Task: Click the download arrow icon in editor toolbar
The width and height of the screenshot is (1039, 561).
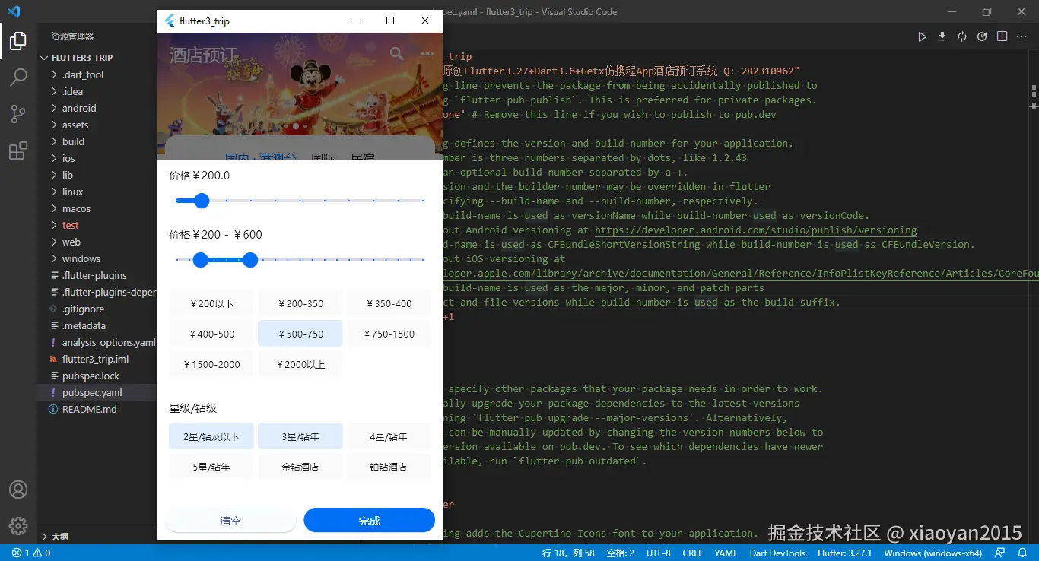Action: coord(942,36)
